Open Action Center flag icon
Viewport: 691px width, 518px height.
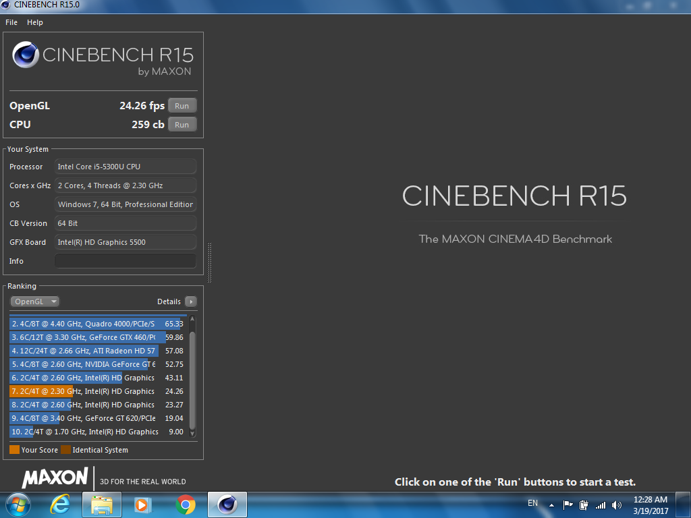(x=568, y=505)
